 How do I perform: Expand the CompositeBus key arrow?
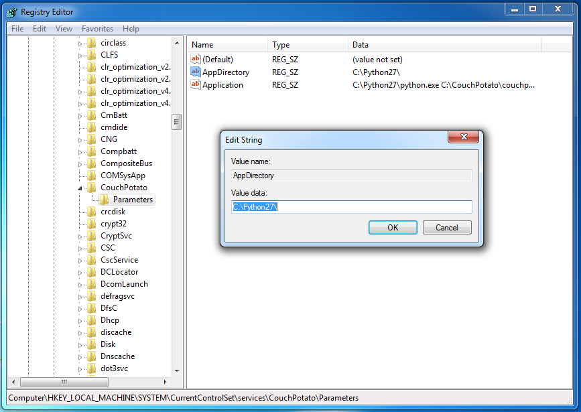pos(80,164)
